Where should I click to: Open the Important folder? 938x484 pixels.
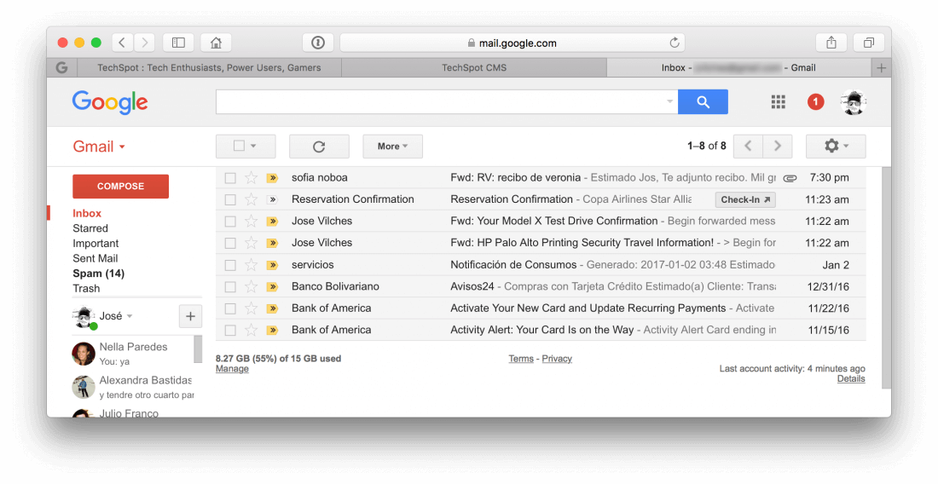click(96, 243)
